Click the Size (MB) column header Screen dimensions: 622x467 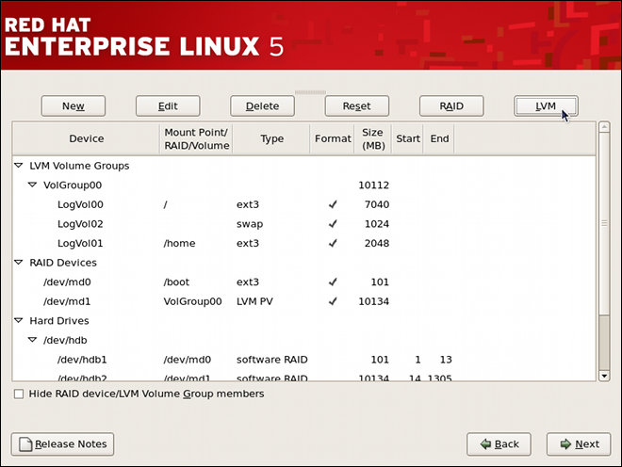click(x=373, y=138)
